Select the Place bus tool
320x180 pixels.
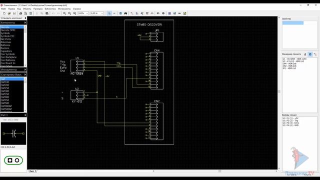click(x=137, y=13)
